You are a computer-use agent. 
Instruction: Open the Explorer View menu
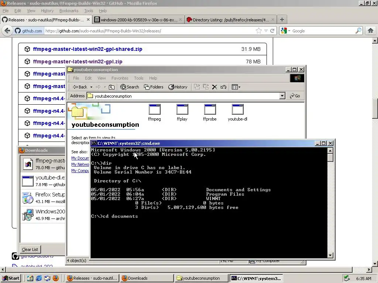[102, 78]
